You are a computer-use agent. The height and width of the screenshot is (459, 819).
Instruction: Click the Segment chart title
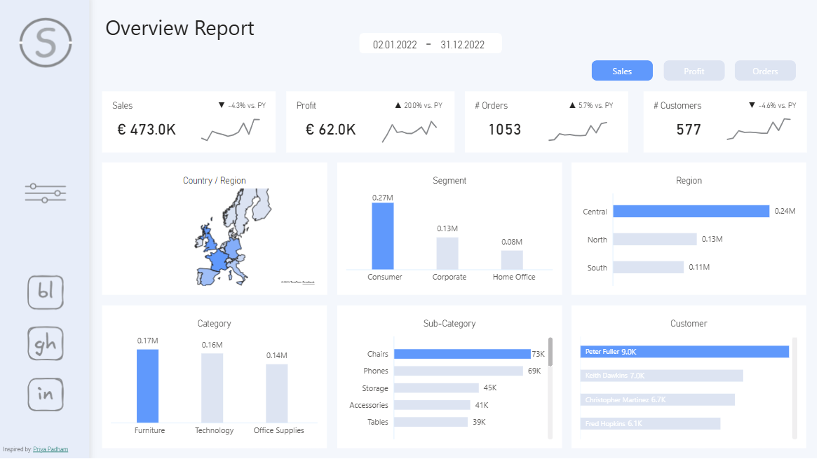[x=449, y=181]
